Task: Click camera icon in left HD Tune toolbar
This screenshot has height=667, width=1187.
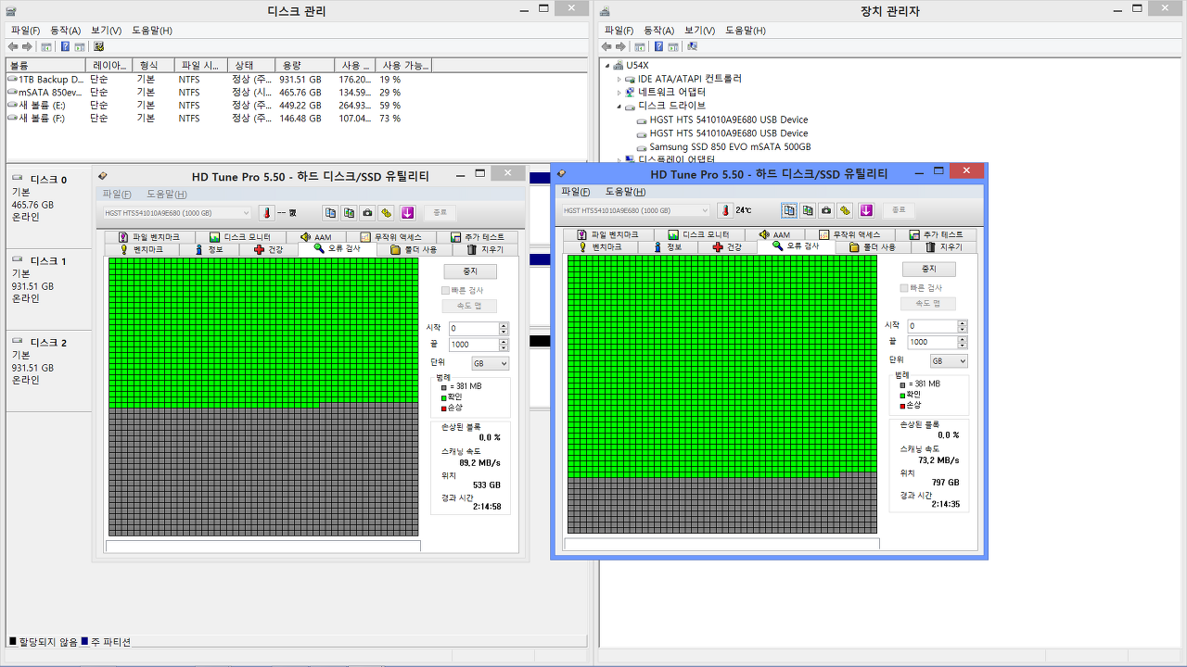Action: [x=367, y=212]
